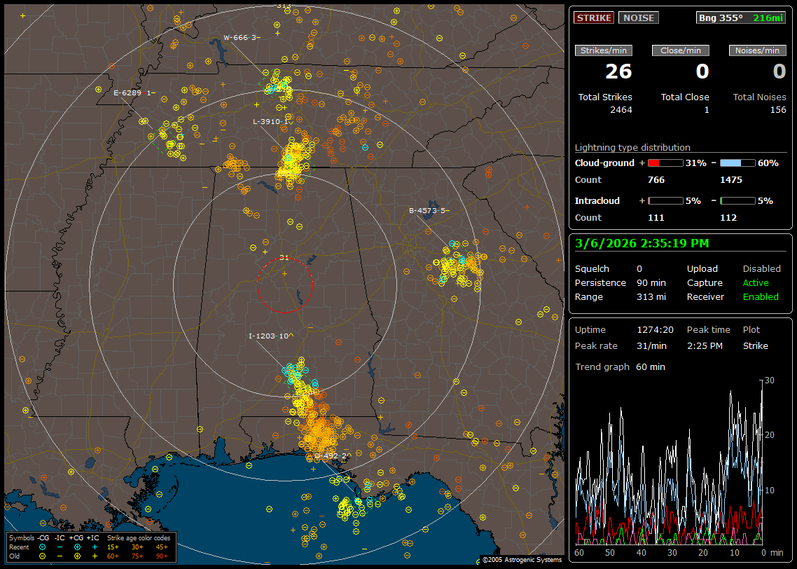
Task: Click the recent -CG symbol in legend
Action: tap(43, 547)
